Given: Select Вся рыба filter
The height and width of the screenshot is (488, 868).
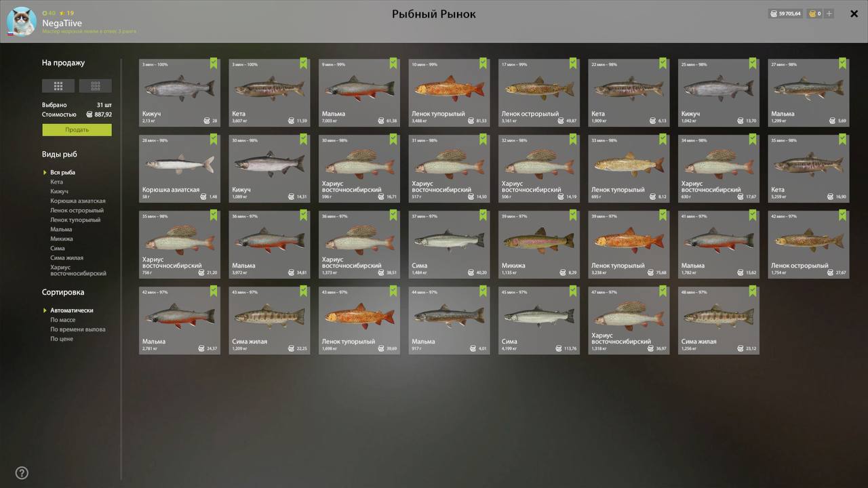Looking at the screenshot, I should click(62, 173).
